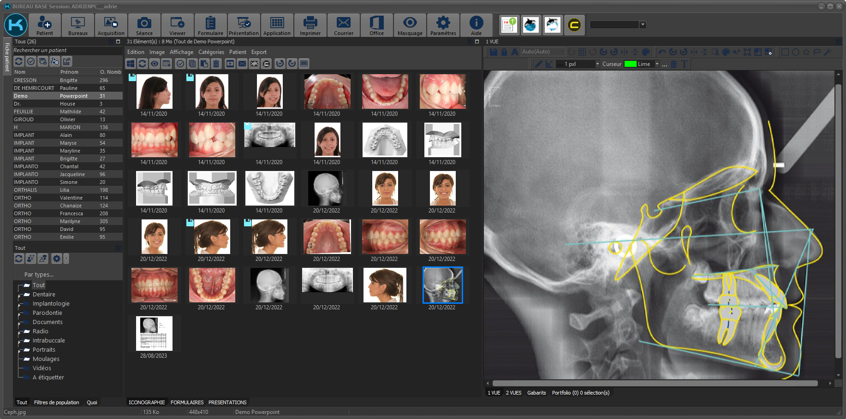Click the pencil drawing tool icon
Screen dimensions: 846x419
pos(538,64)
